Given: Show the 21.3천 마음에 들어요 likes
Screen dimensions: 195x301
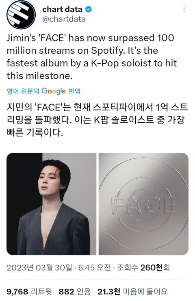Looking at the screenshot, I should [132, 292].
